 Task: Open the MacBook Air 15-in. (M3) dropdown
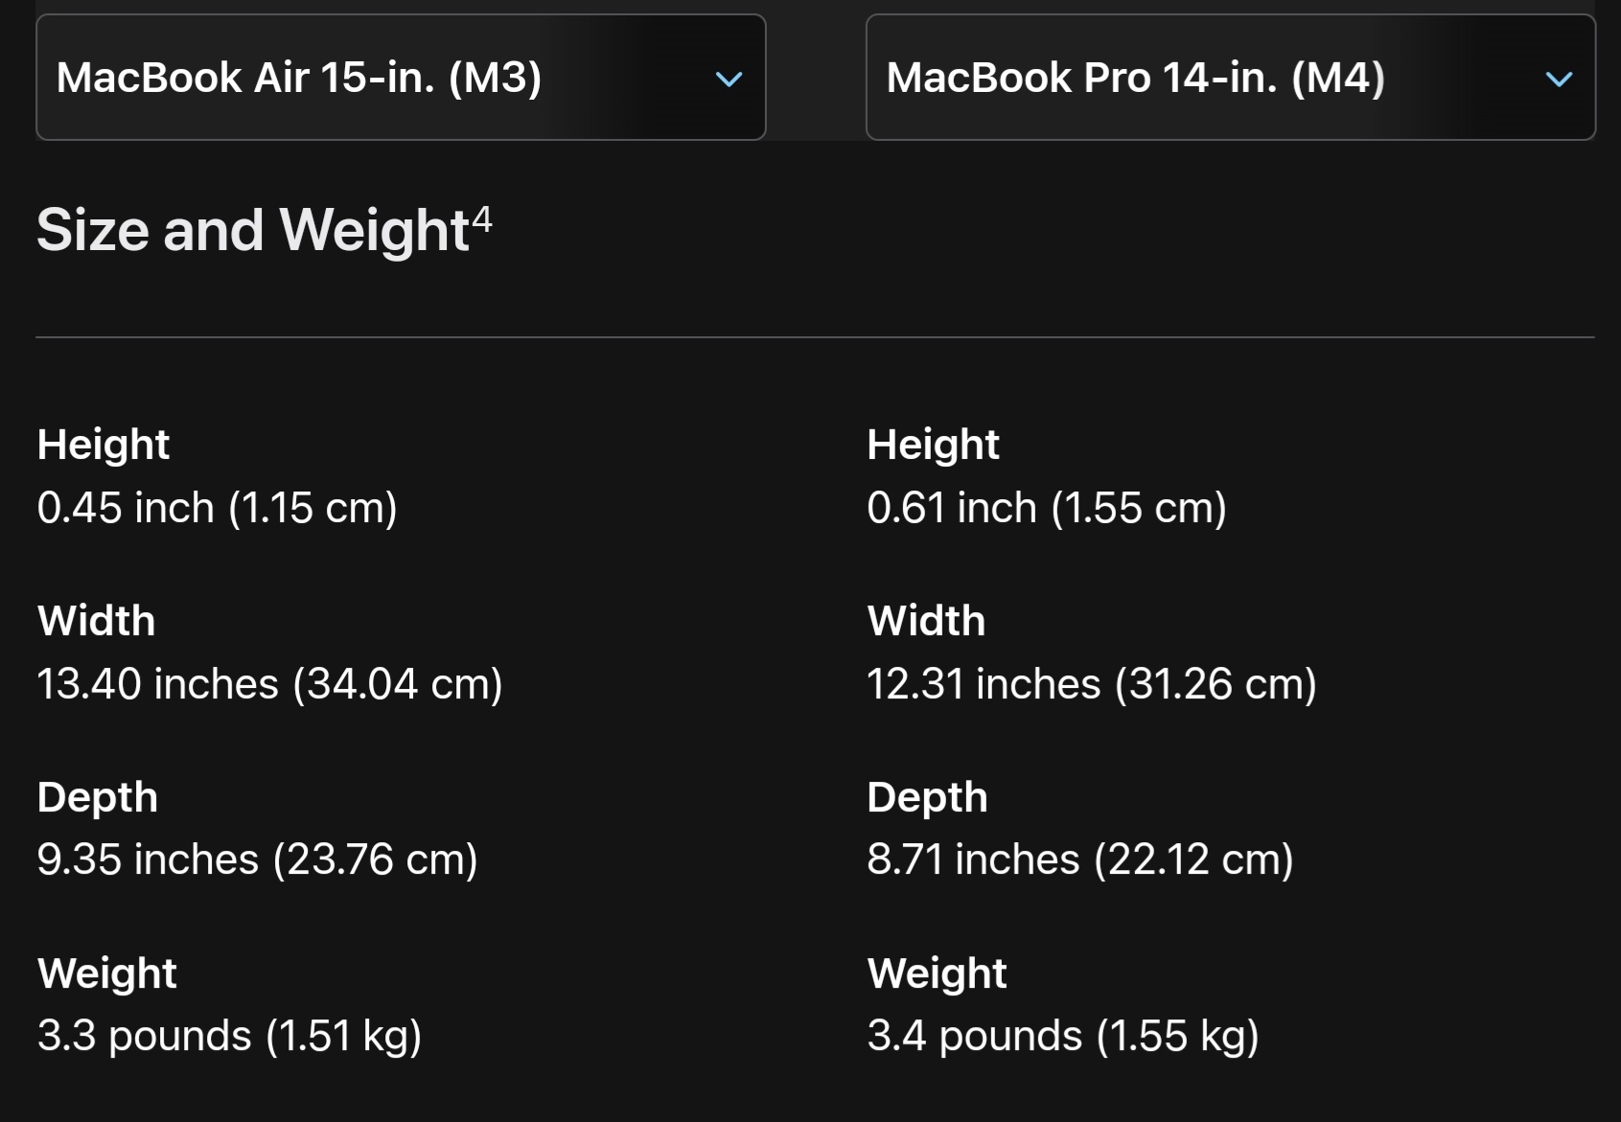(400, 78)
